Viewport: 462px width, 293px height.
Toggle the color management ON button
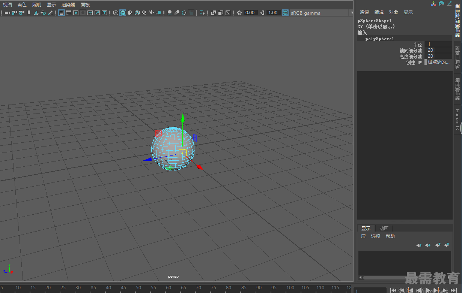pos(285,13)
